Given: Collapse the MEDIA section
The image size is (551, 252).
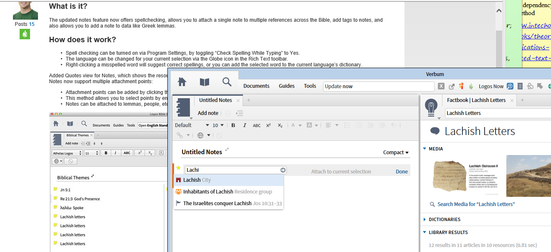Looking at the screenshot, I should coord(425,149).
